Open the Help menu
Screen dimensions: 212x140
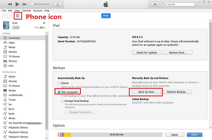(47, 10)
